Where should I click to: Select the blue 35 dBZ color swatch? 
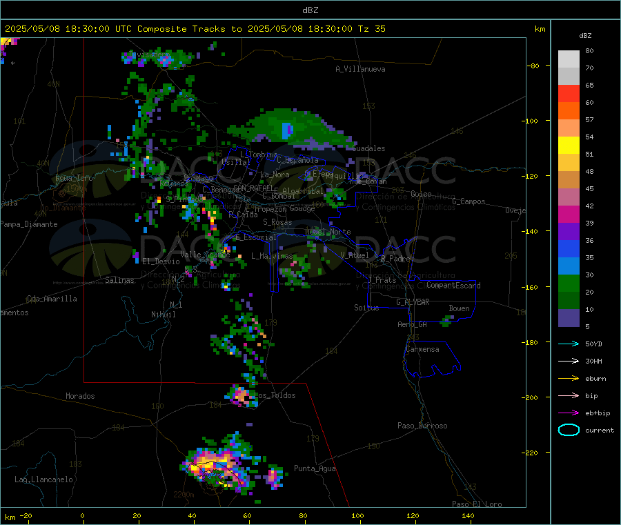point(569,248)
